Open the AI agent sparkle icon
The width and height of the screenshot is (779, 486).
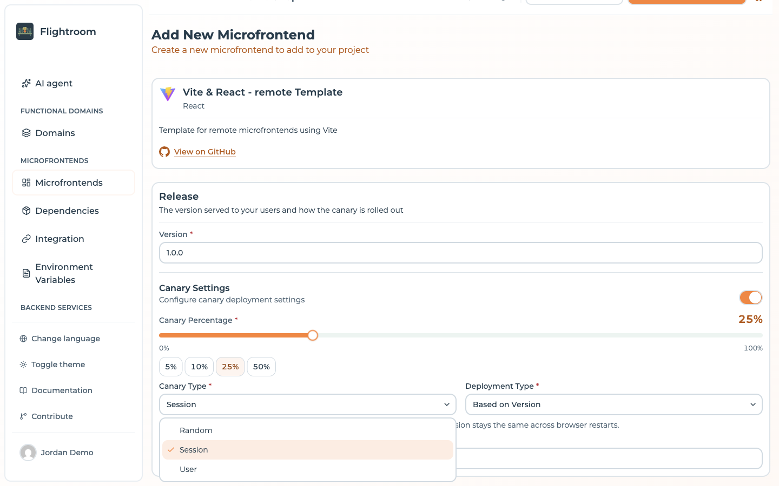tap(26, 83)
